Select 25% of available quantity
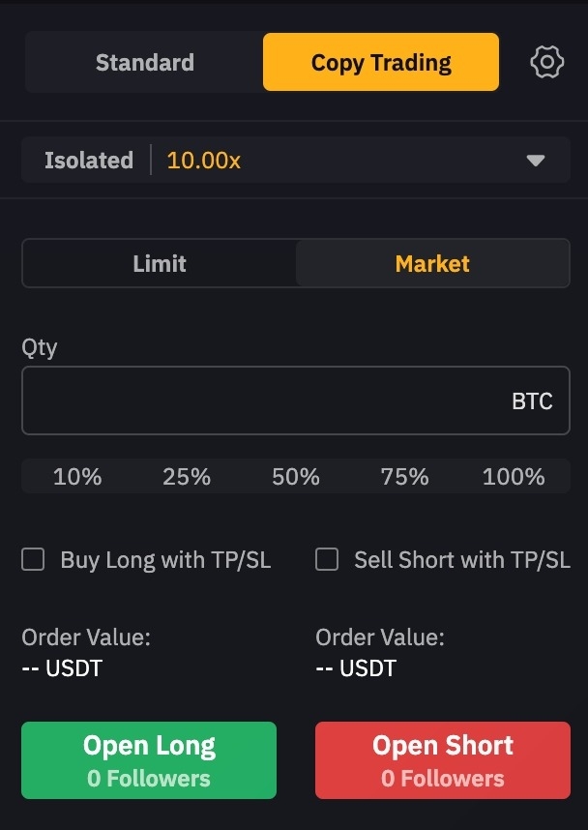 [186, 476]
